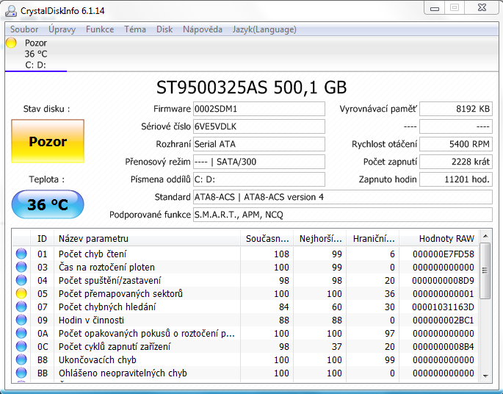Click the Firmware field 0002SDM1
The width and height of the screenshot is (503, 394).
(259, 109)
